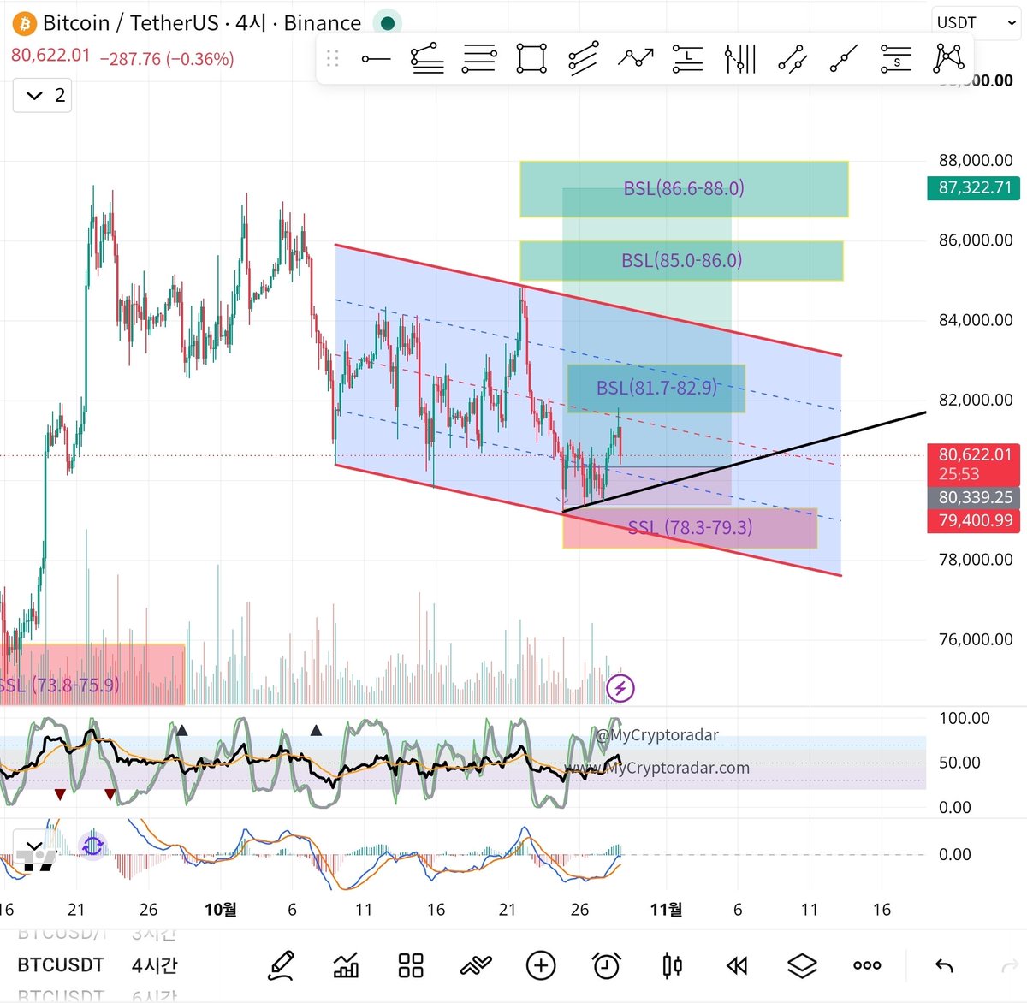Select the horizontal ray drawing tool
Screen dimensions: 1027x1003
coord(376,59)
